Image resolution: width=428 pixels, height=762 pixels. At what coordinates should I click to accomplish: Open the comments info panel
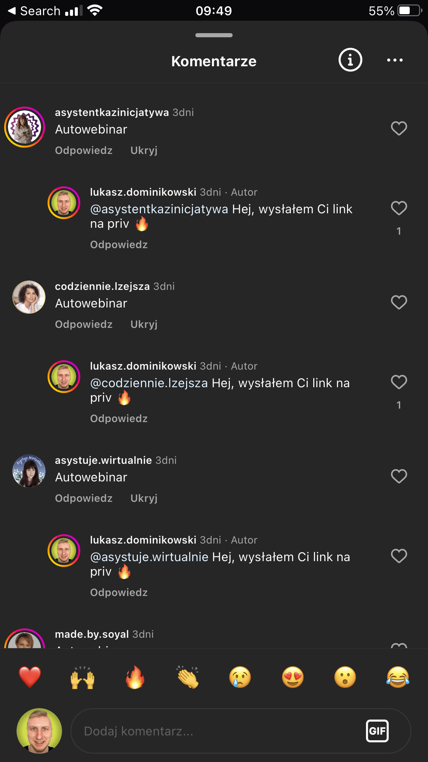click(349, 60)
